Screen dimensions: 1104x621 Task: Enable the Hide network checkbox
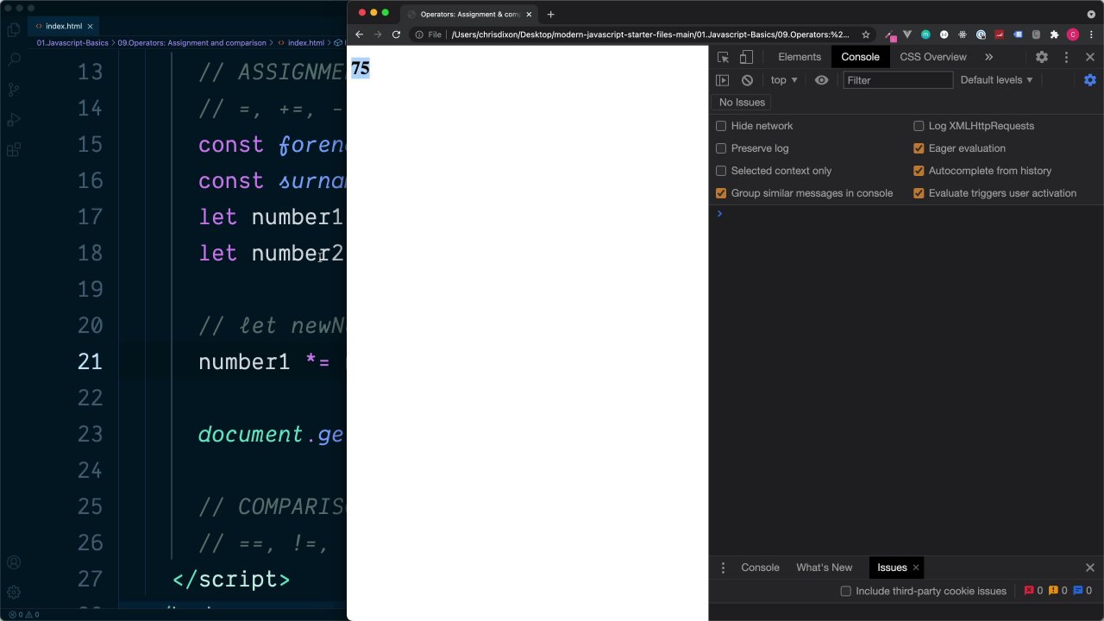coord(721,126)
